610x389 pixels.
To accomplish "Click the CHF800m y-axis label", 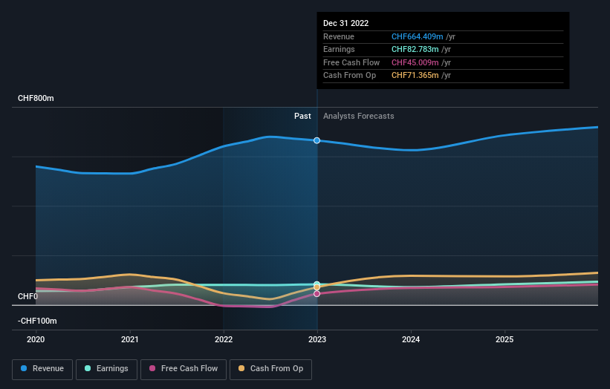I will [36, 98].
